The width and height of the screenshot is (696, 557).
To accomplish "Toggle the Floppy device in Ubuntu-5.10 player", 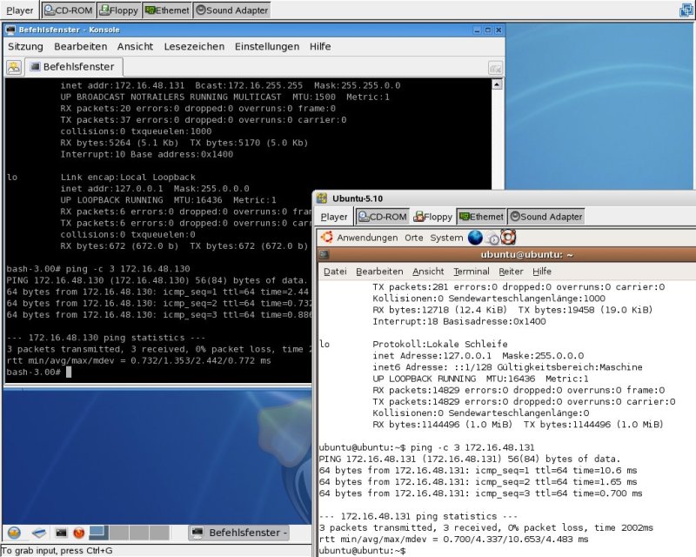I will [433, 217].
